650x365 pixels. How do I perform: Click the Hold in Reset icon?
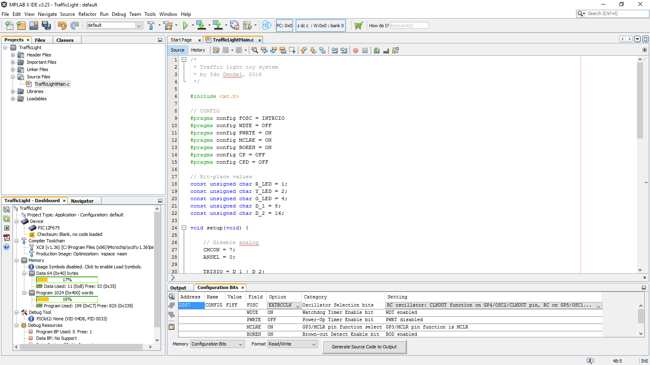235,26
